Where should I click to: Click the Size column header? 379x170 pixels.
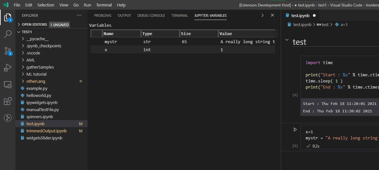pos(199,33)
